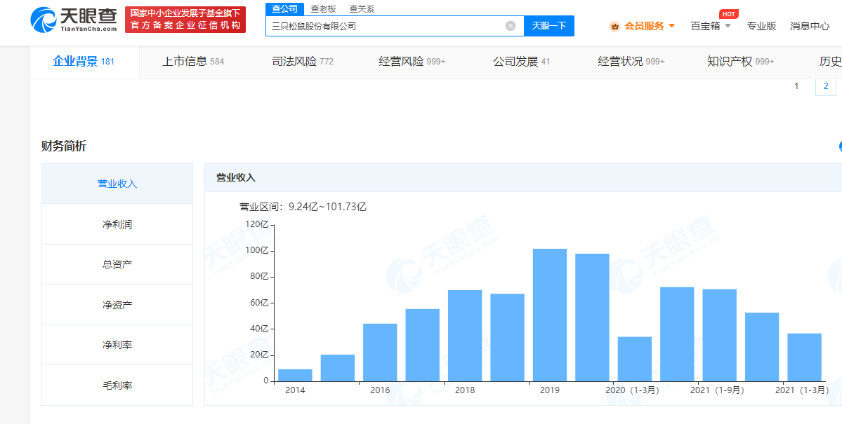
Task: Click the 营业收入 chart title
Action: tap(236, 178)
